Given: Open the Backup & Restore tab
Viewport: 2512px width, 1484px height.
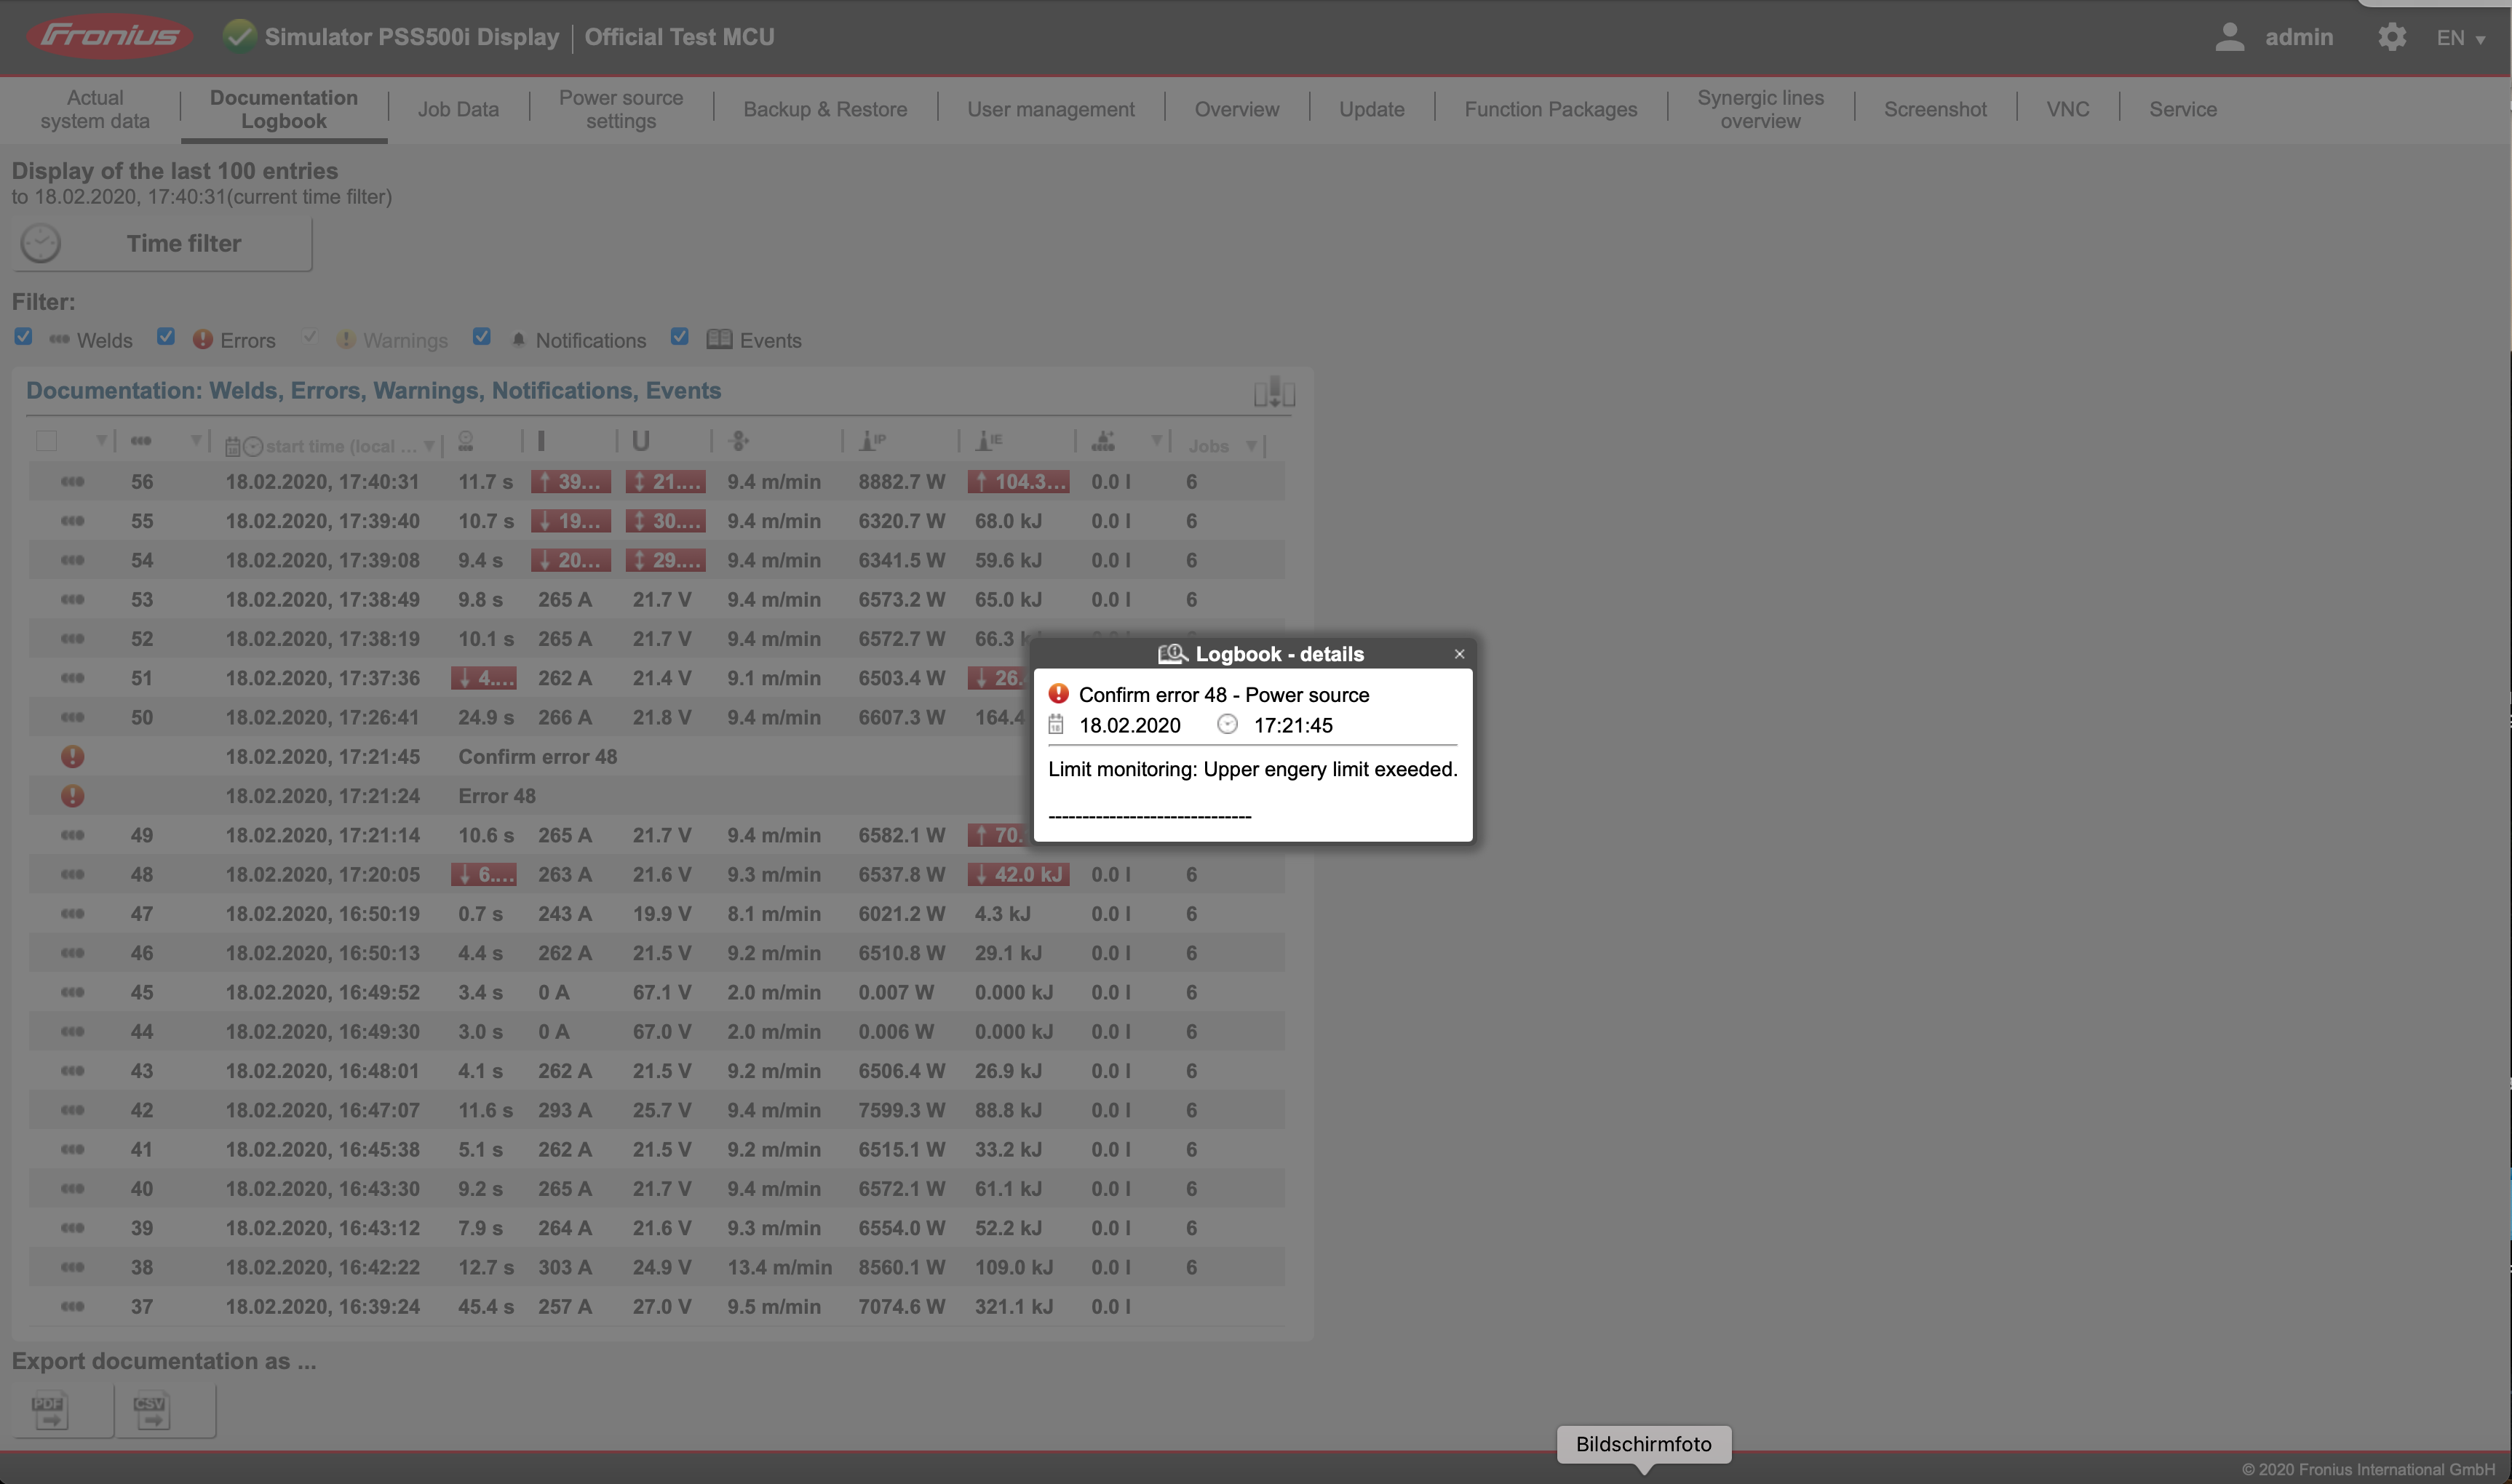Looking at the screenshot, I should pyautogui.click(x=824, y=109).
